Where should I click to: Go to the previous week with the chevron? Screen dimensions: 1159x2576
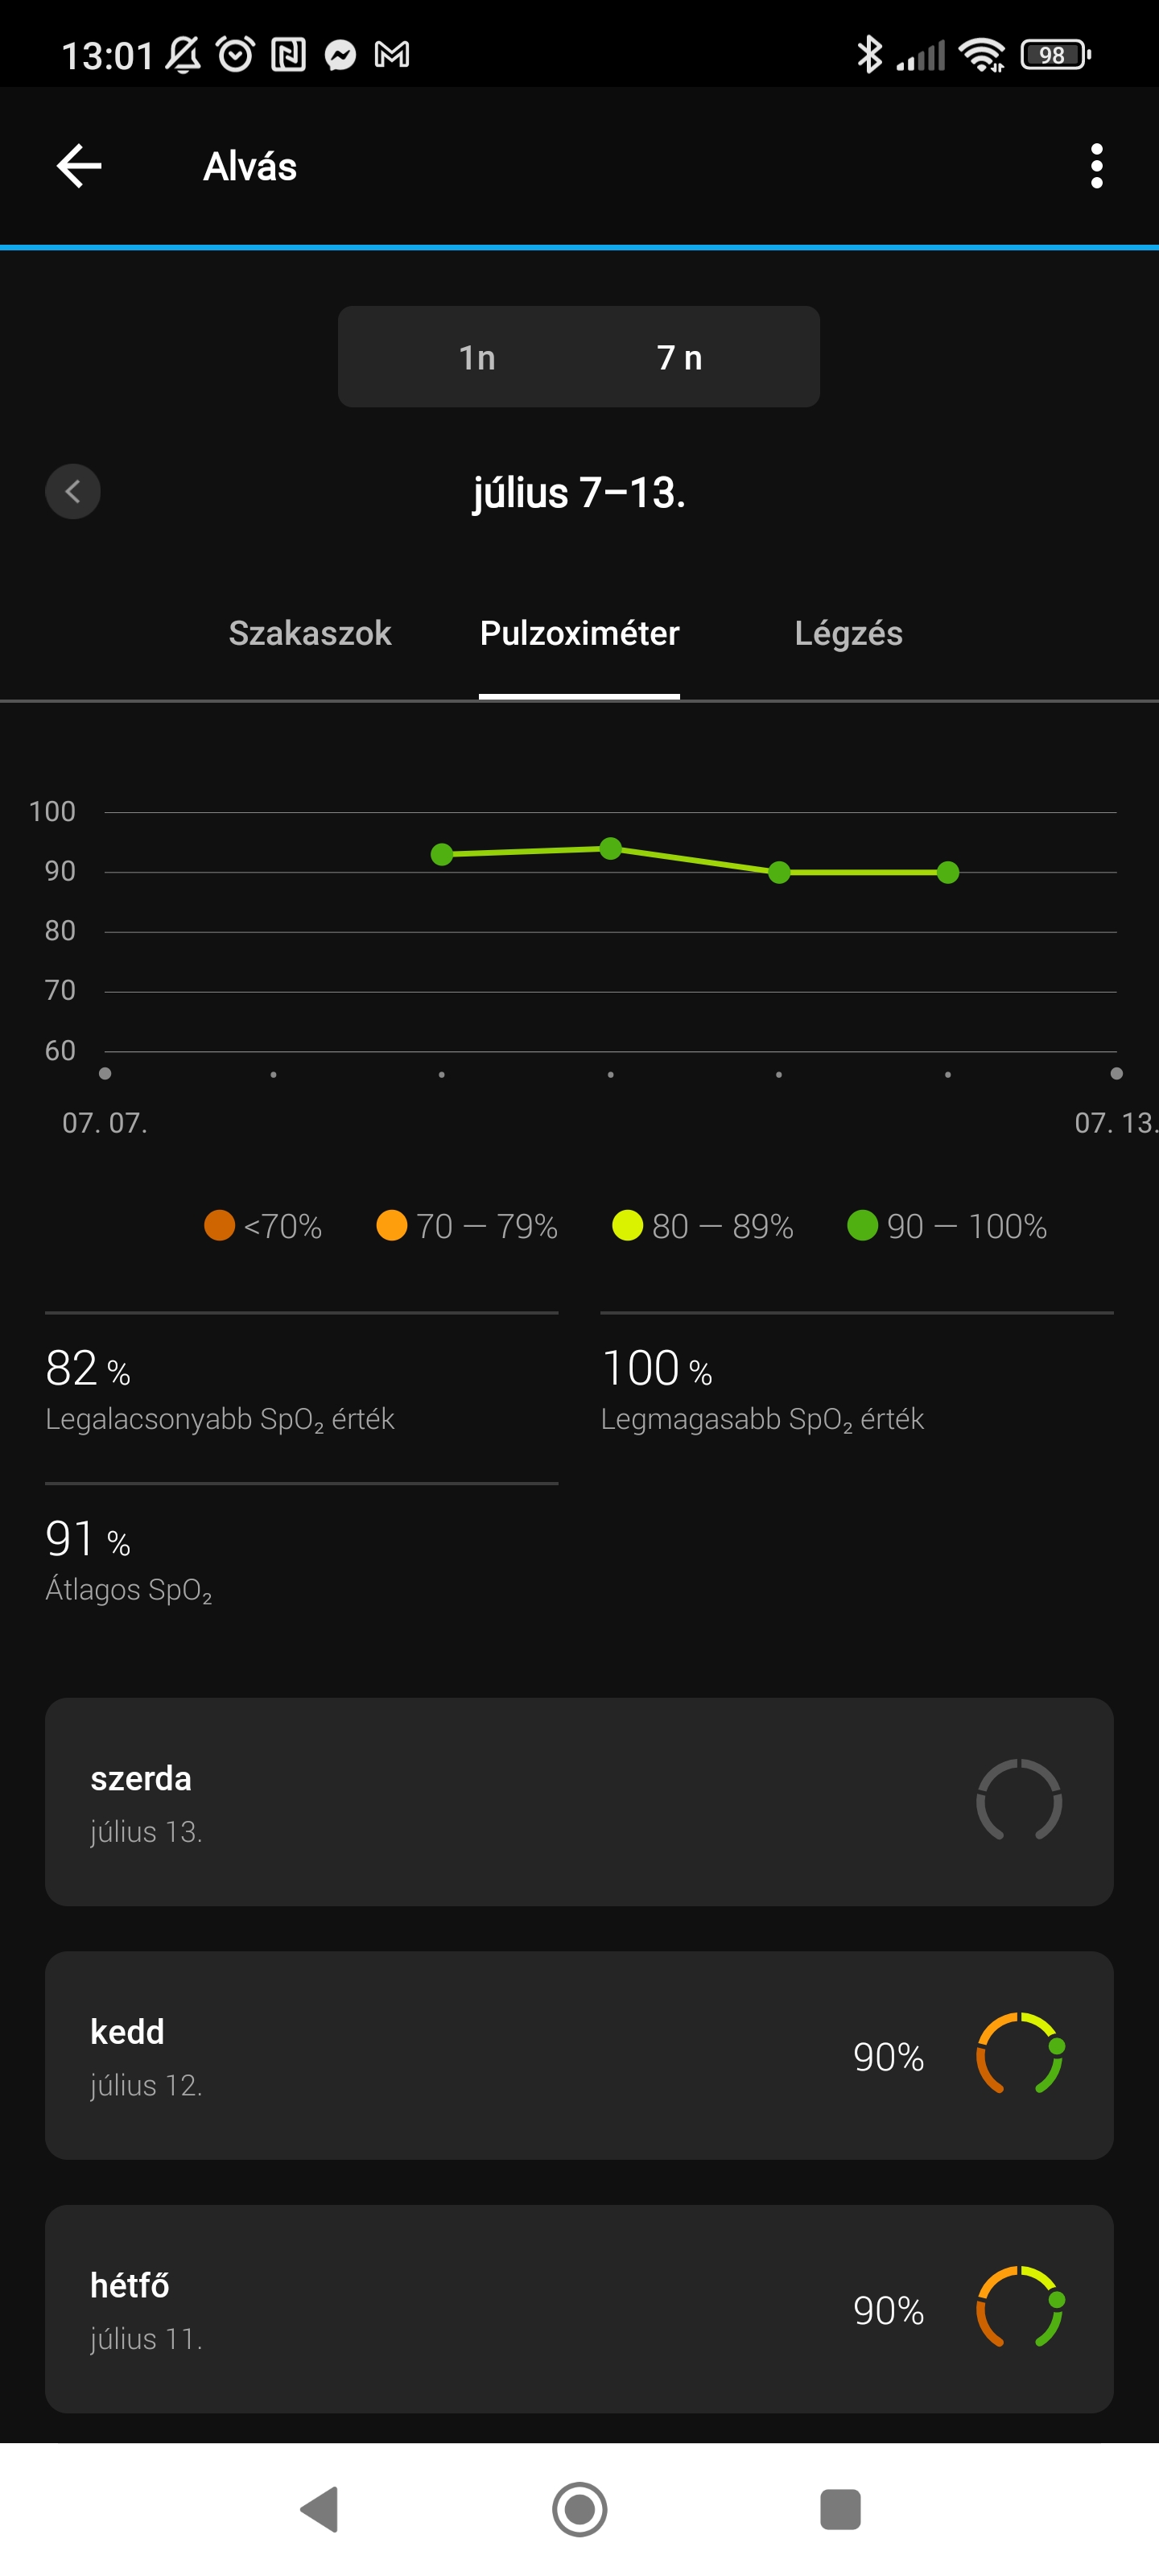point(73,491)
